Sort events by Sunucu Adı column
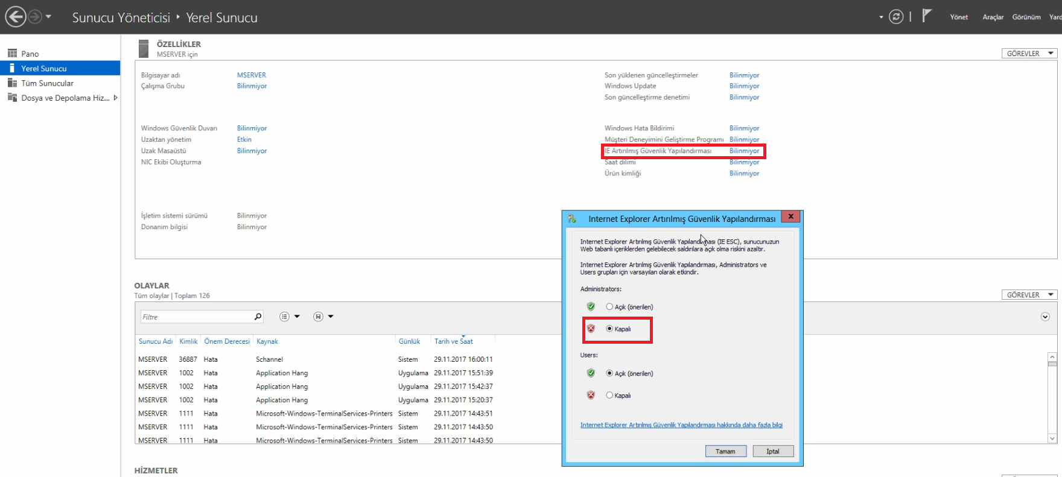The image size is (1062, 477). (156, 341)
